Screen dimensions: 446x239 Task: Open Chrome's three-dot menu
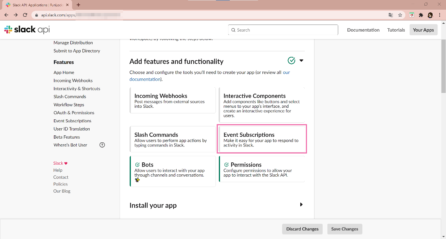click(440, 15)
